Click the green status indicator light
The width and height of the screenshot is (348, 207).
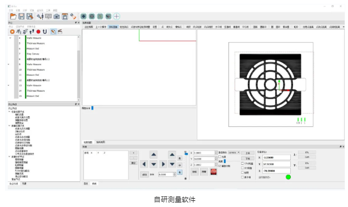click(288, 177)
